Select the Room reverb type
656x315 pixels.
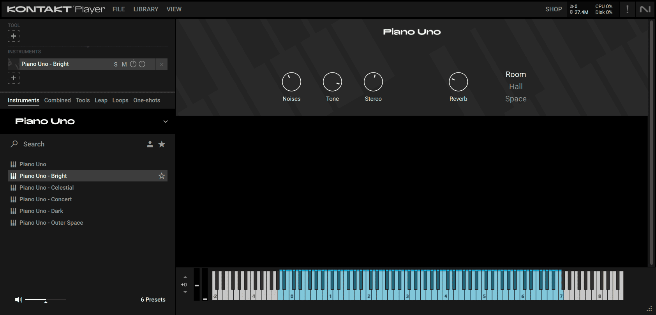pyautogui.click(x=516, y=74)
